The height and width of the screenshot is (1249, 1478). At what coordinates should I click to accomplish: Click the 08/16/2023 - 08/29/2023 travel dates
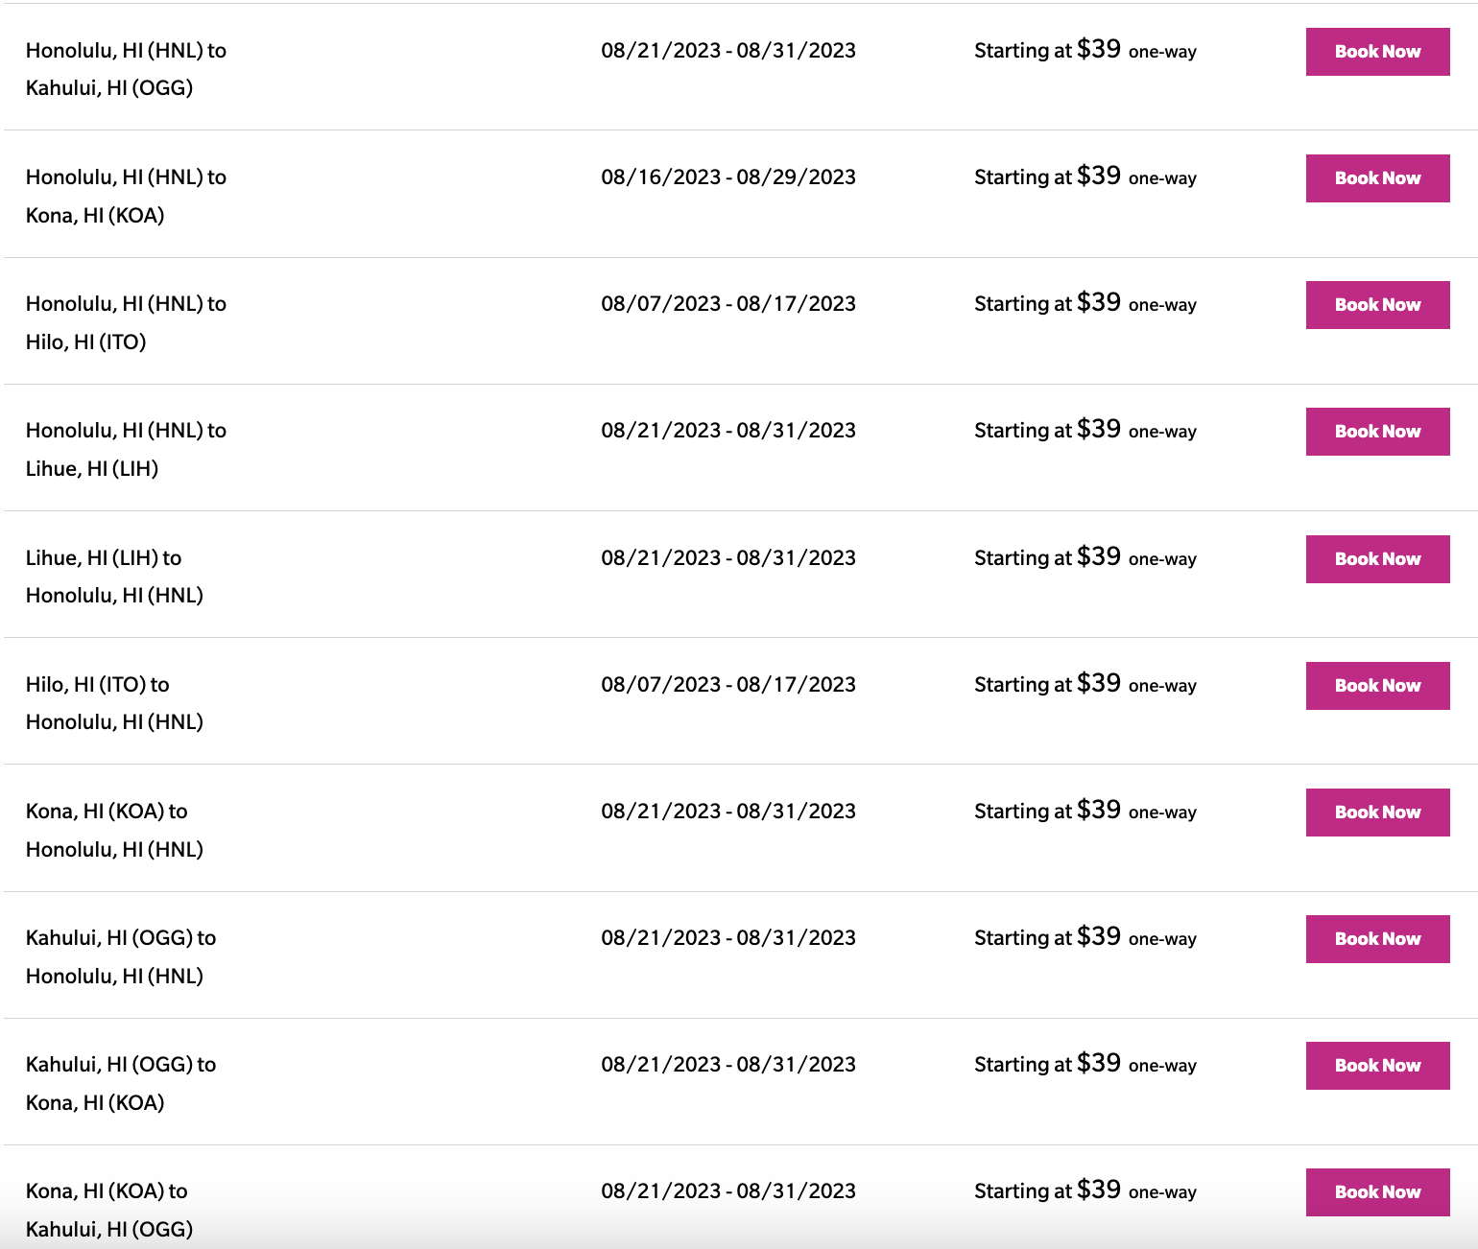click(727, 177)
